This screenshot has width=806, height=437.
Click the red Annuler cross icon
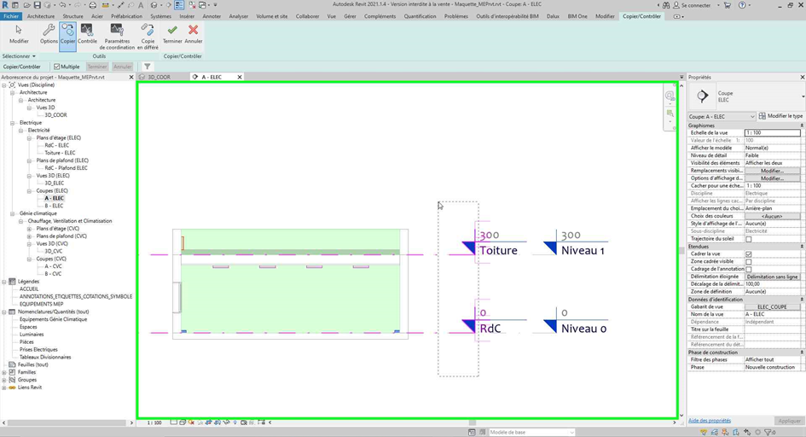point(194,34)
